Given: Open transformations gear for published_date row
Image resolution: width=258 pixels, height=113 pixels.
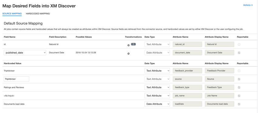Looking at the screenshot, I should (x=128, y=53).
